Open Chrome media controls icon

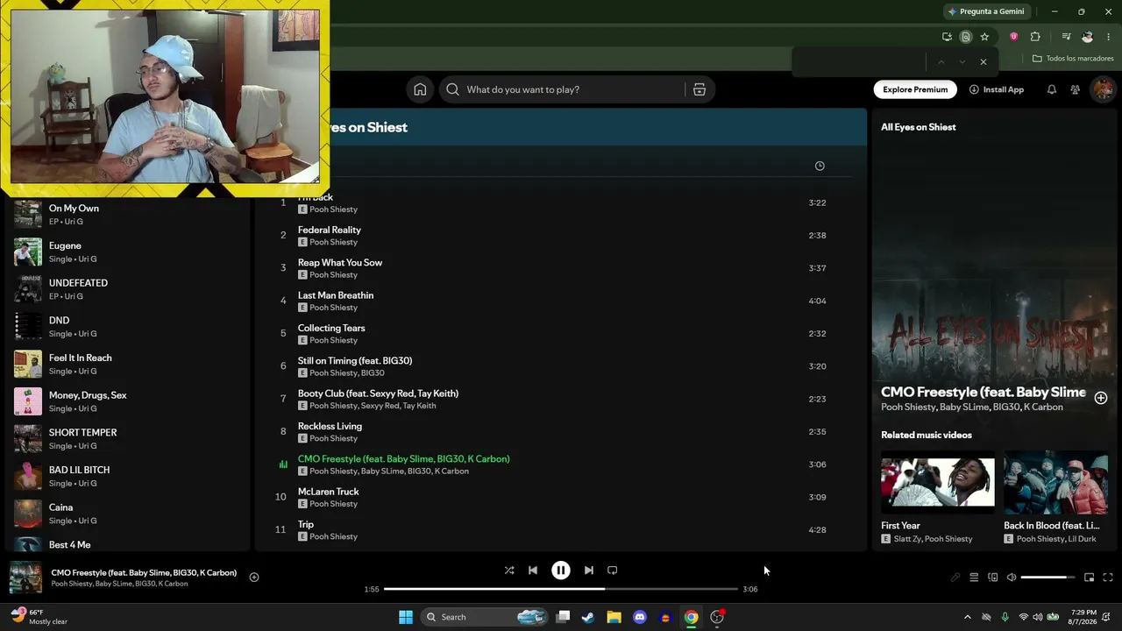(x=1066, y=37)
